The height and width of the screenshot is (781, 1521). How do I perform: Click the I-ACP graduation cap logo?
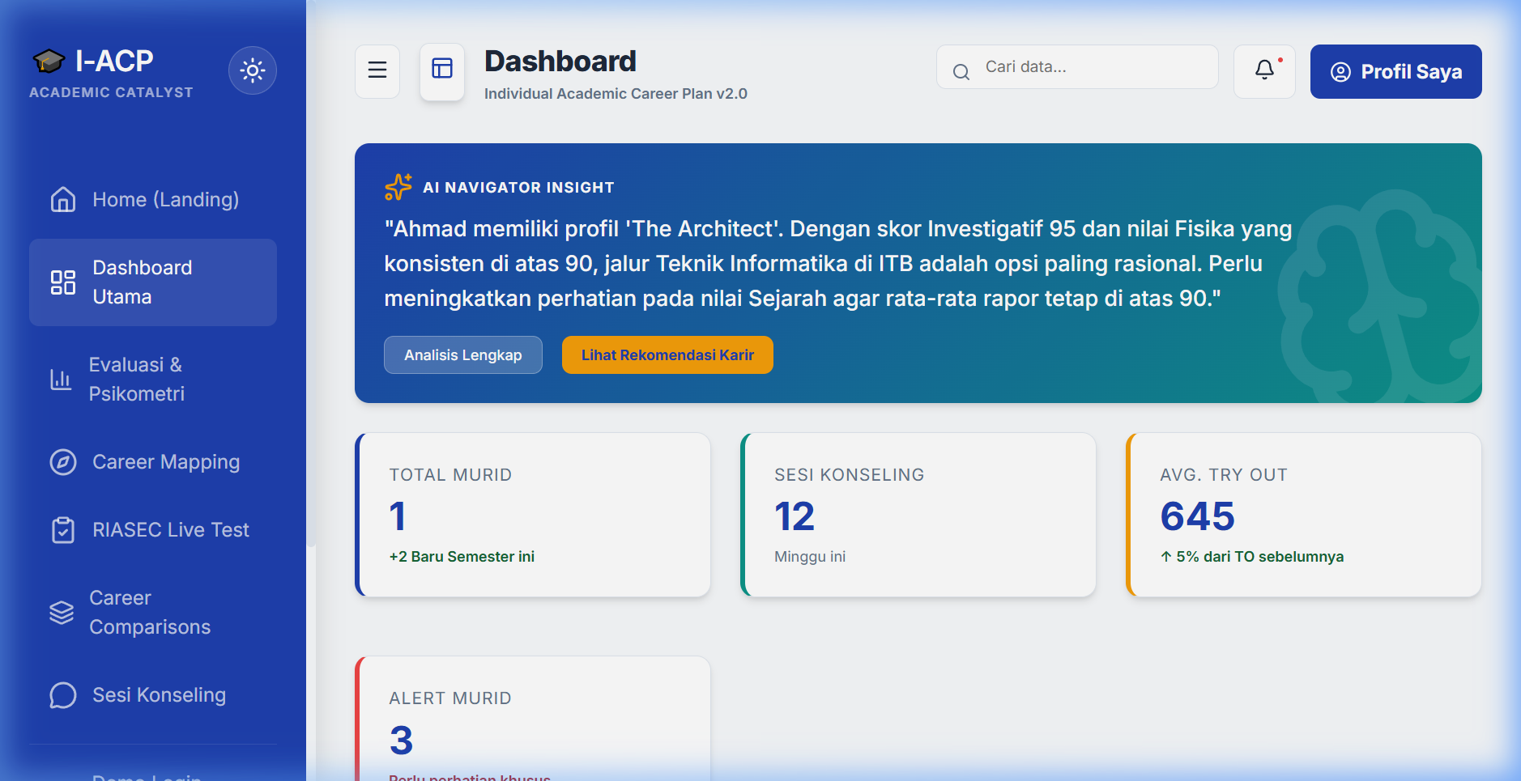pos(49,60)
